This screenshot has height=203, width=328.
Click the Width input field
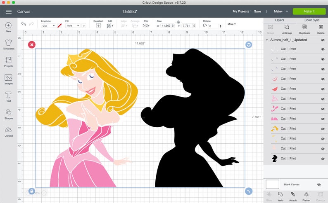(x=166, y=26)
